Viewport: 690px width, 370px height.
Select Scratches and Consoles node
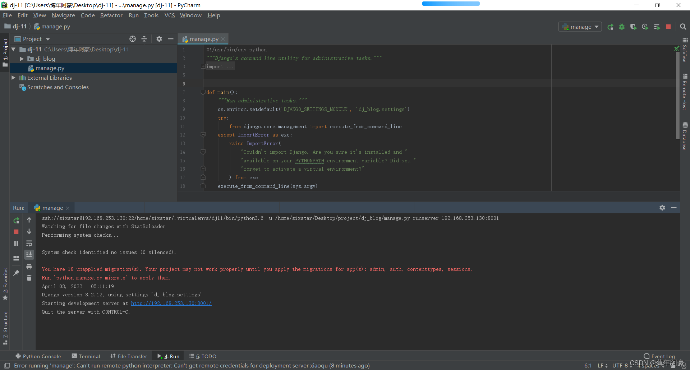(58, 87)
